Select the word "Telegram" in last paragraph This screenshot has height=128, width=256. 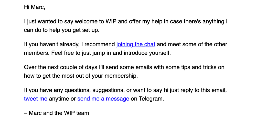(151, 99)
